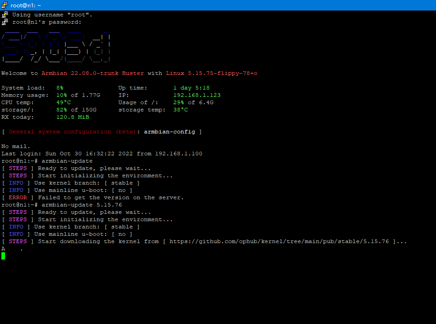Click the first 'armbian-update' command without version
This screenshot has width=436, height=324.
click(x=67, y=161)
